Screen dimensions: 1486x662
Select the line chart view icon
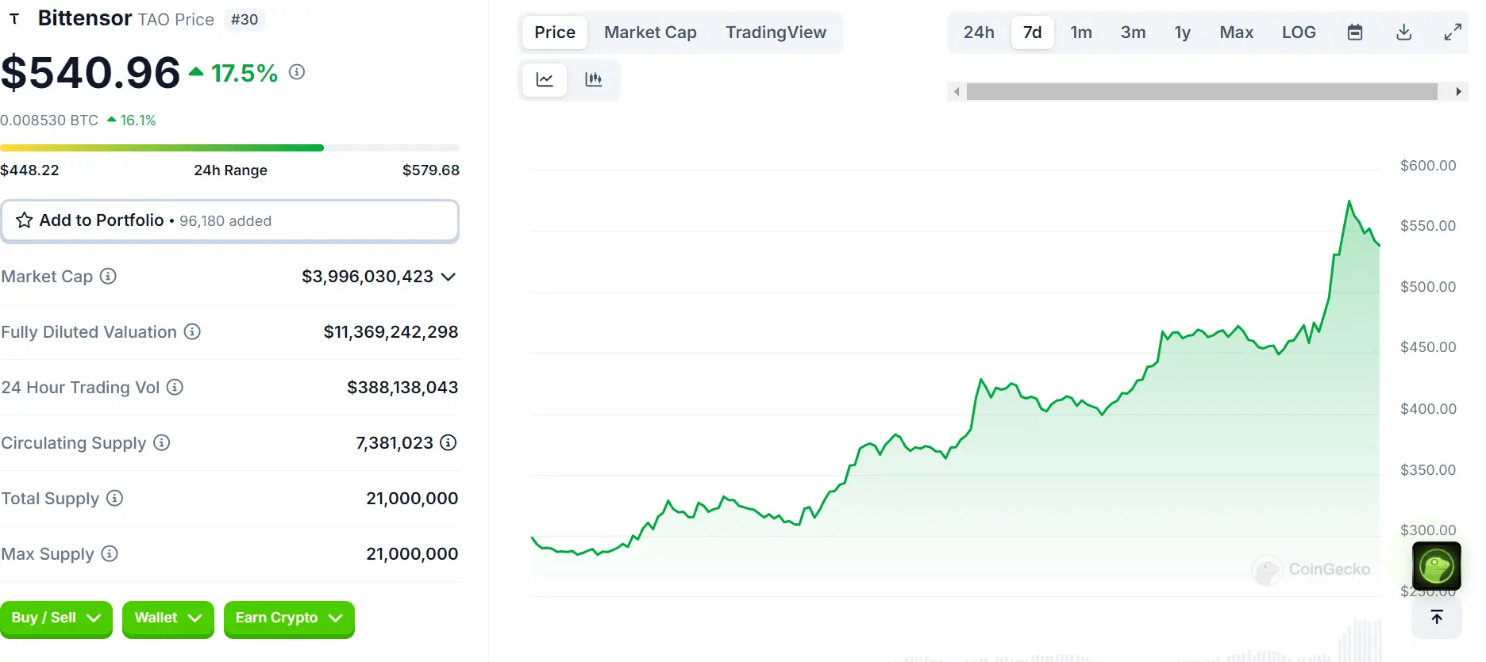545,79
